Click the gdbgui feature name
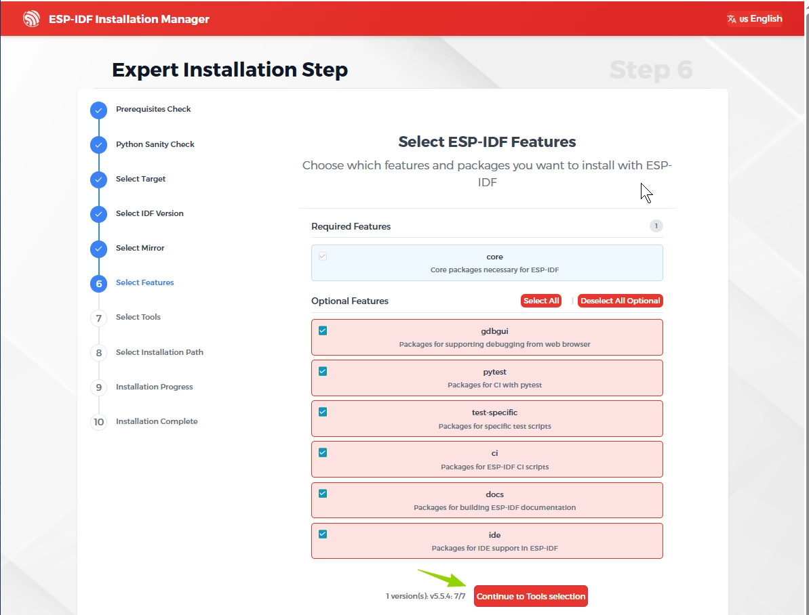Image resolution: width=809 pixels, height=615 pixels. [x=494, y=331]
